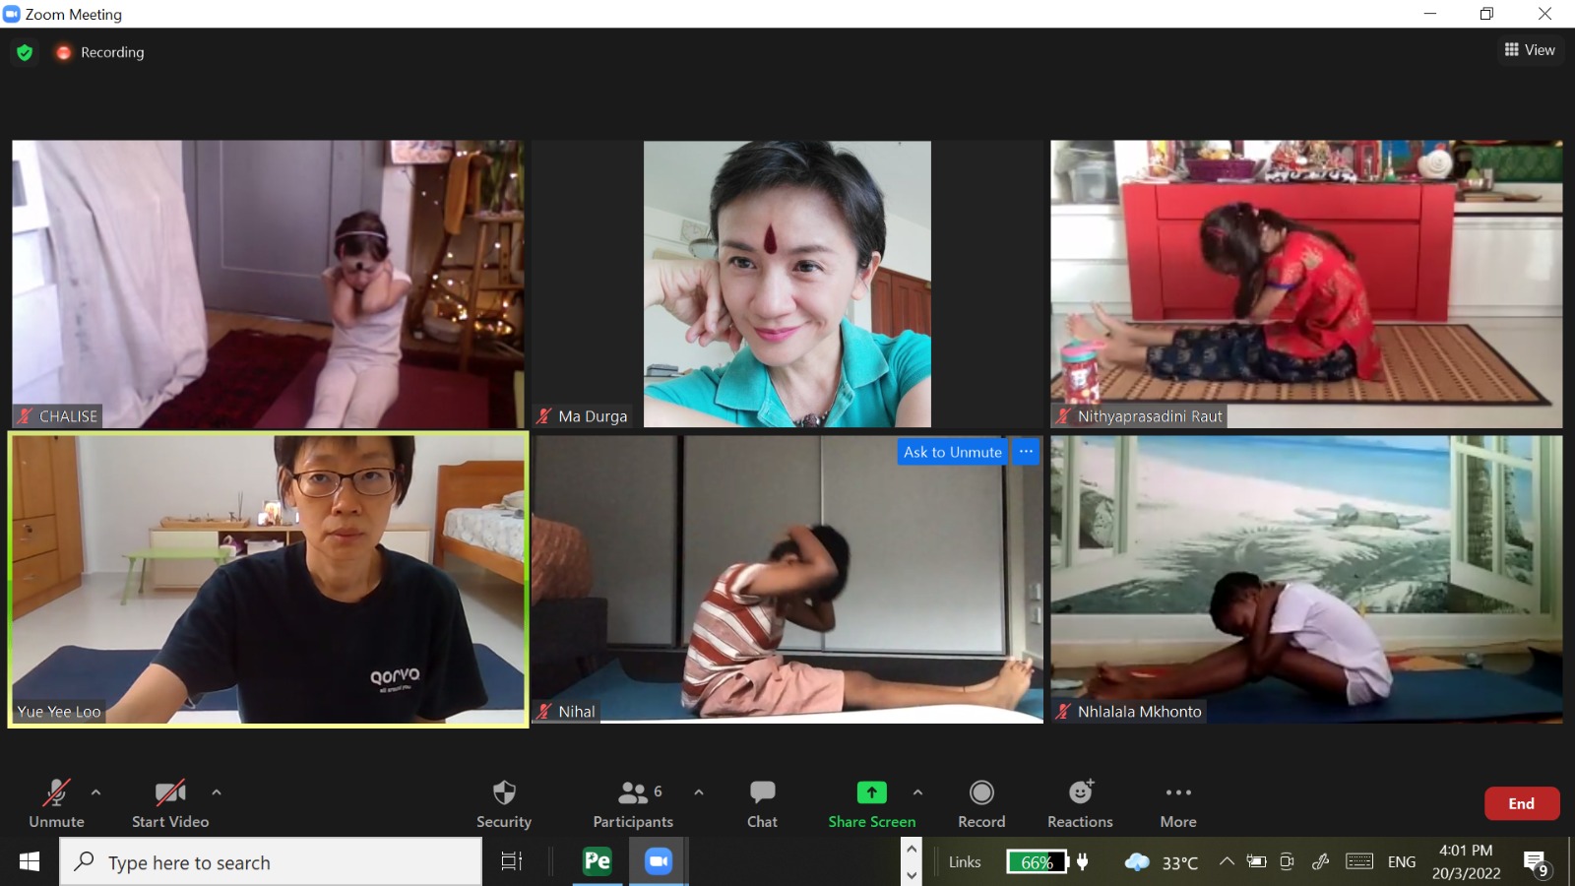The image size is (1575, 886).
Task: Unmute the microphone
Action: [56, 803]
